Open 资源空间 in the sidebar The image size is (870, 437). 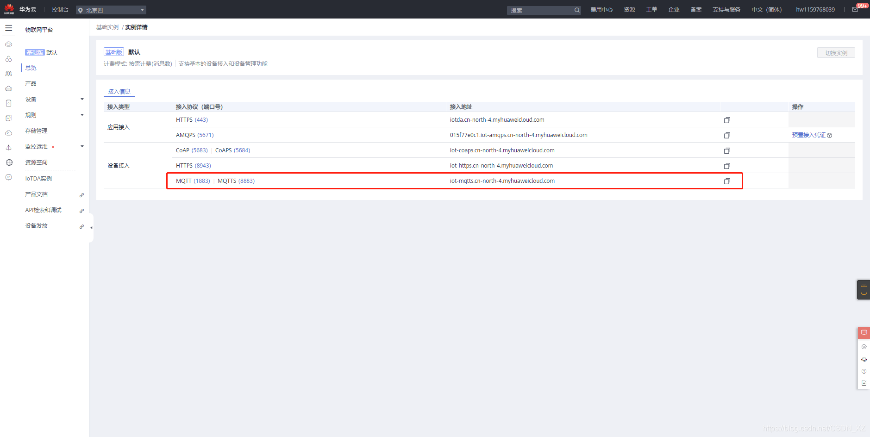click(x=37, y=162)
